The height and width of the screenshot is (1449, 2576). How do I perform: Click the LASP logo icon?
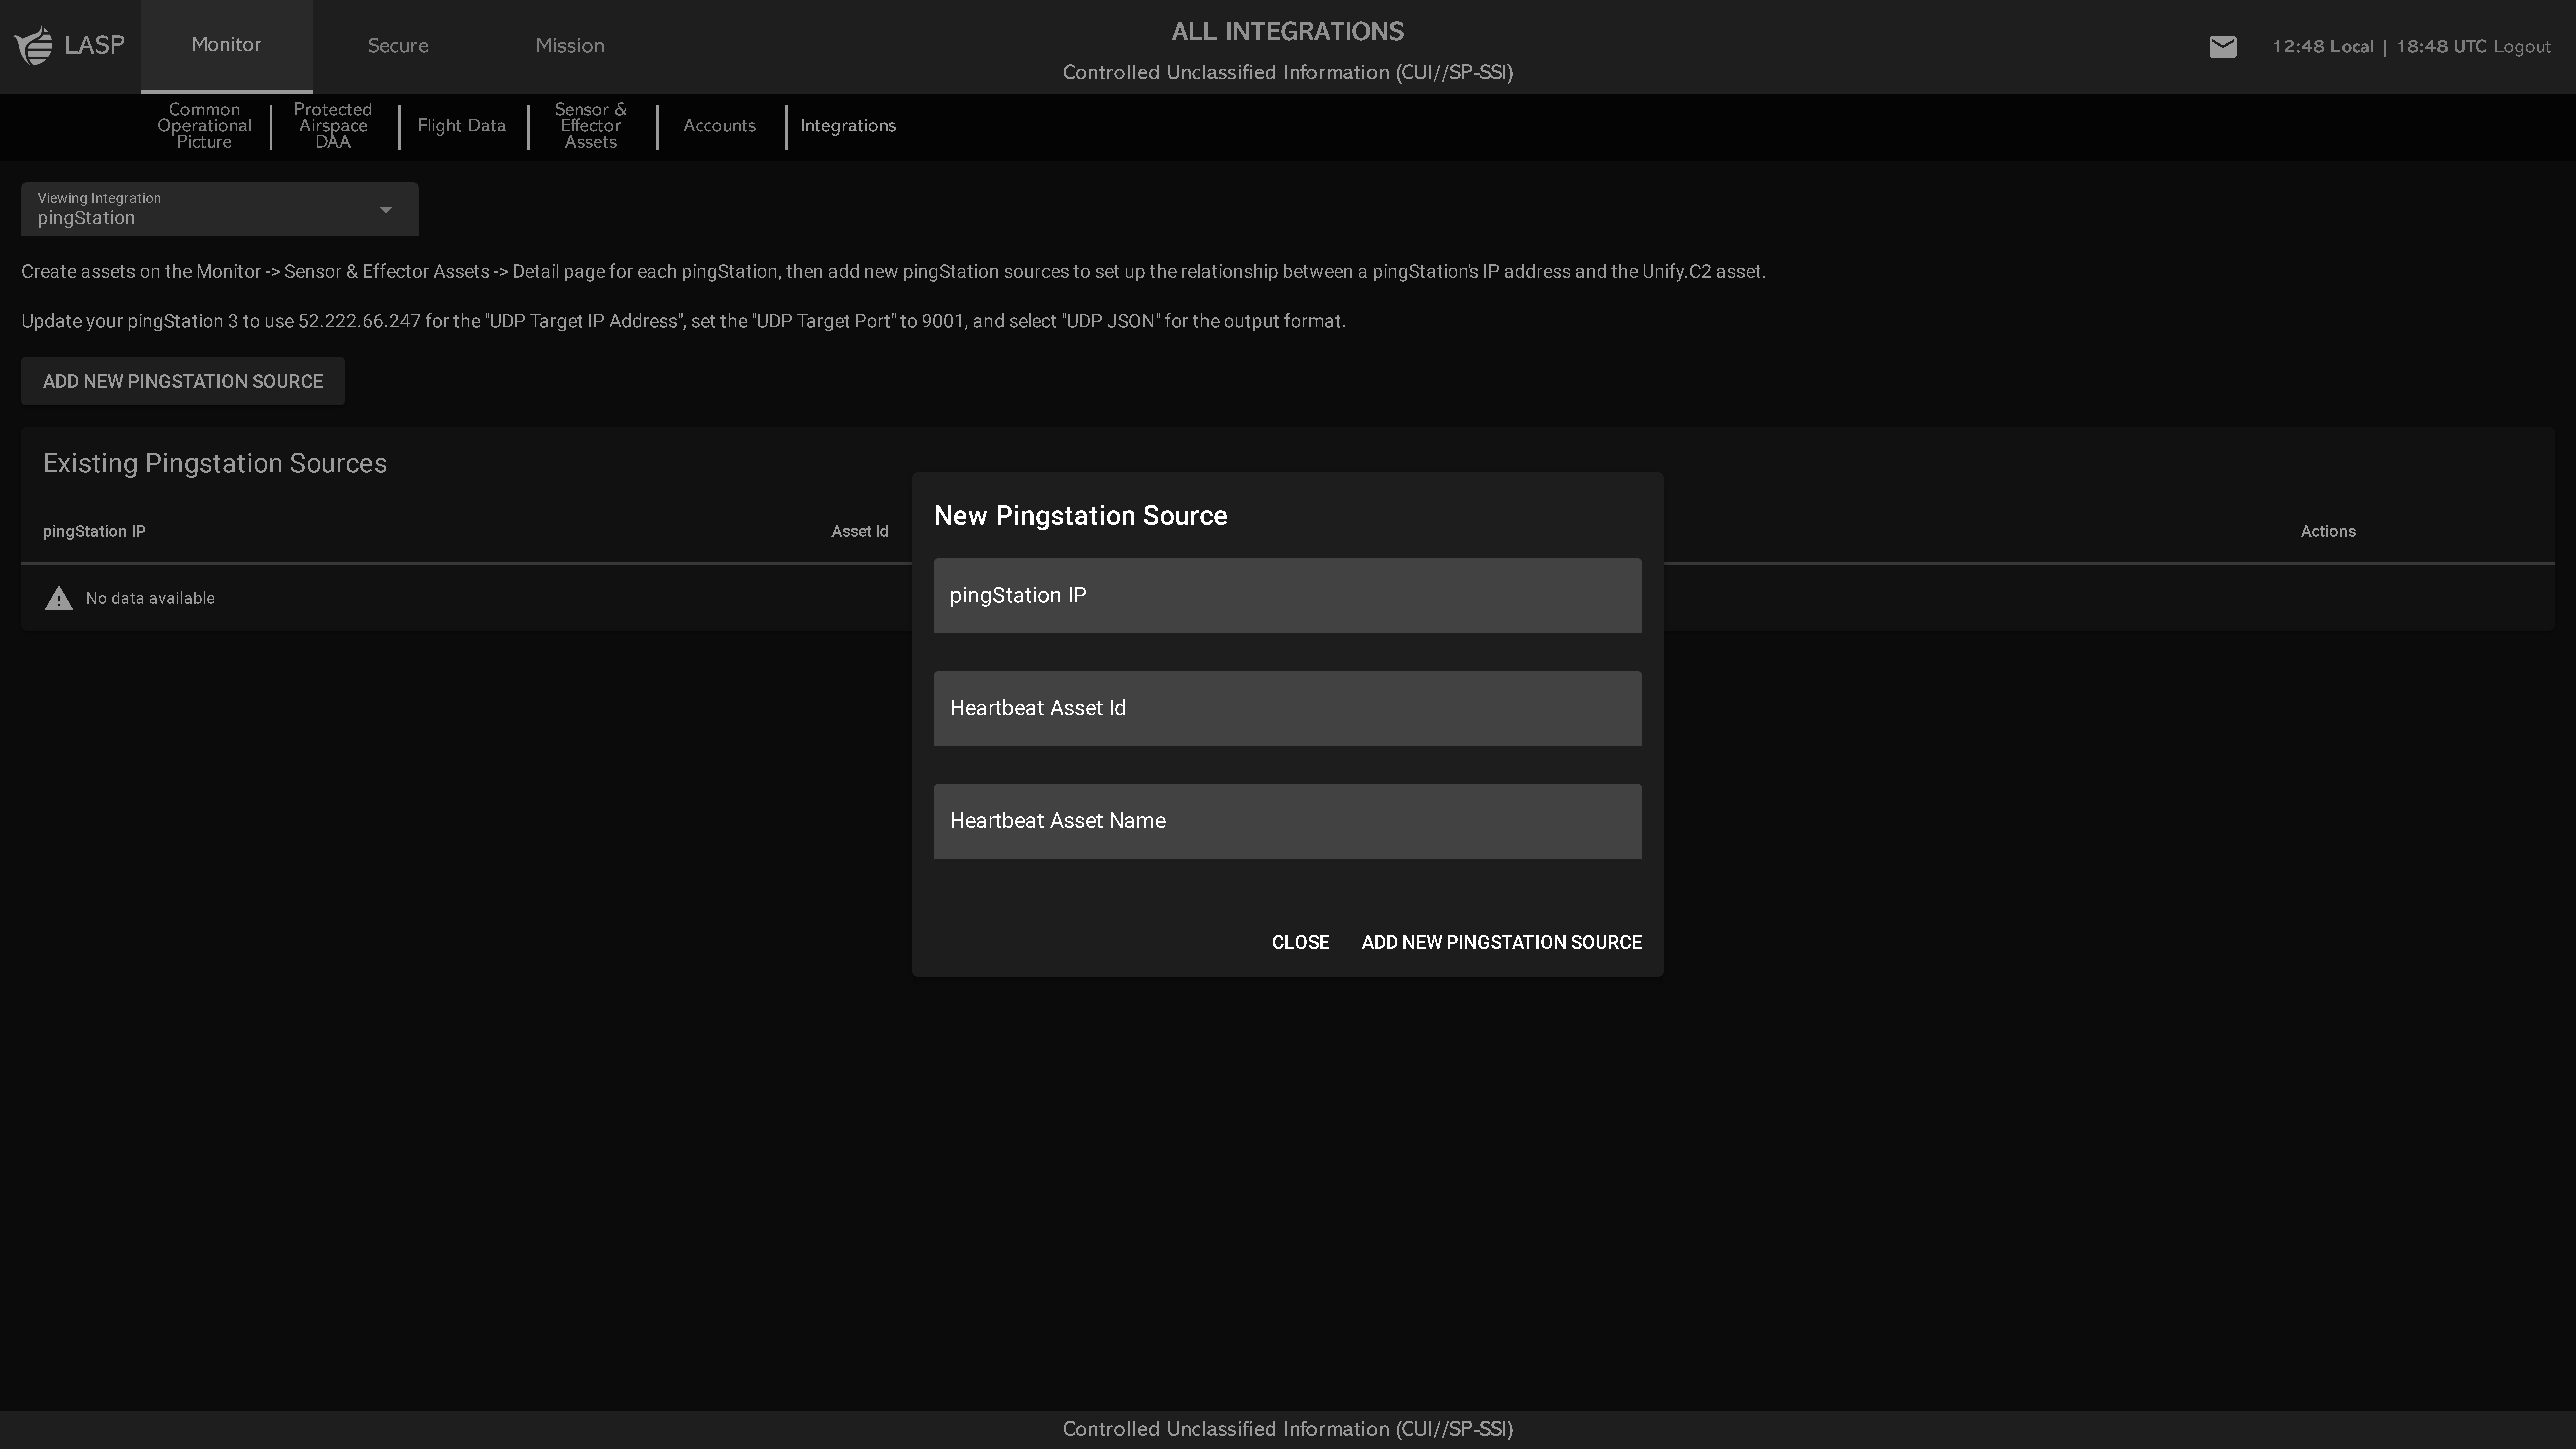(34, 46)
